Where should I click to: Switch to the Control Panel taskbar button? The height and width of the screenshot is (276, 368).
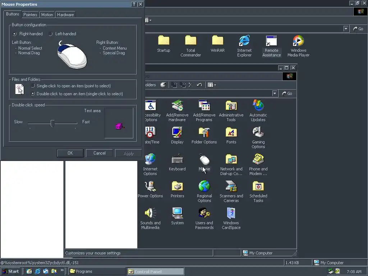click(156, 271)
